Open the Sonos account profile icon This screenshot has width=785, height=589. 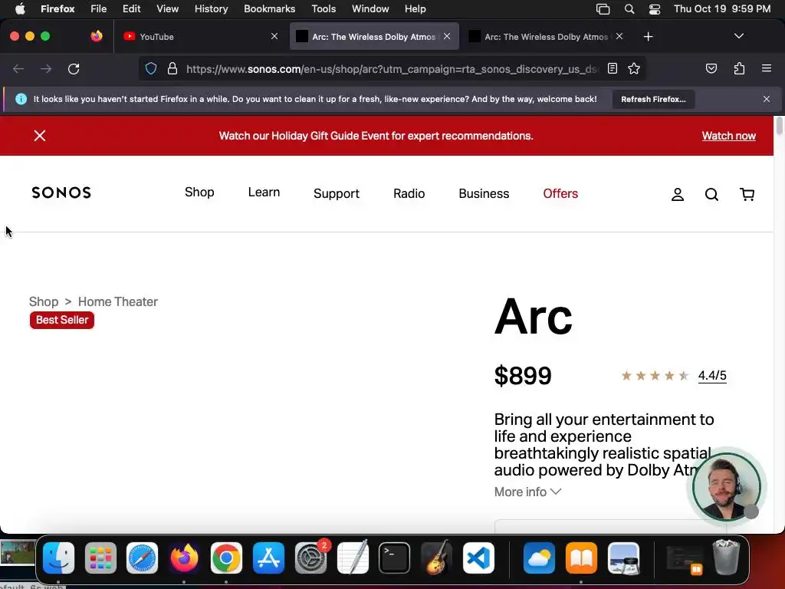point(678,194)
